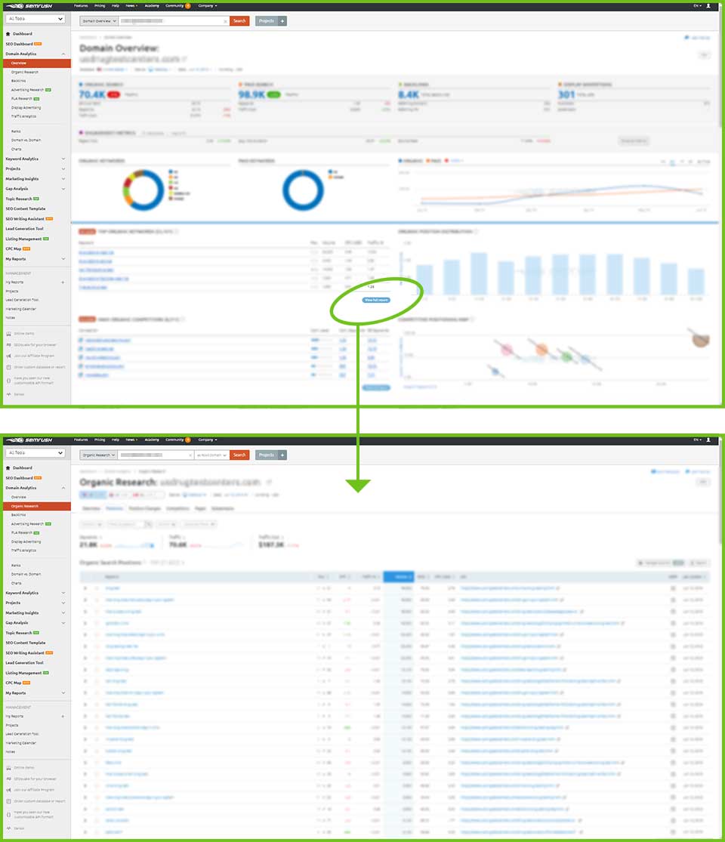
Task: Open Domain Overview report type dropdown in search bar
Action: click(x=99, y=21)
